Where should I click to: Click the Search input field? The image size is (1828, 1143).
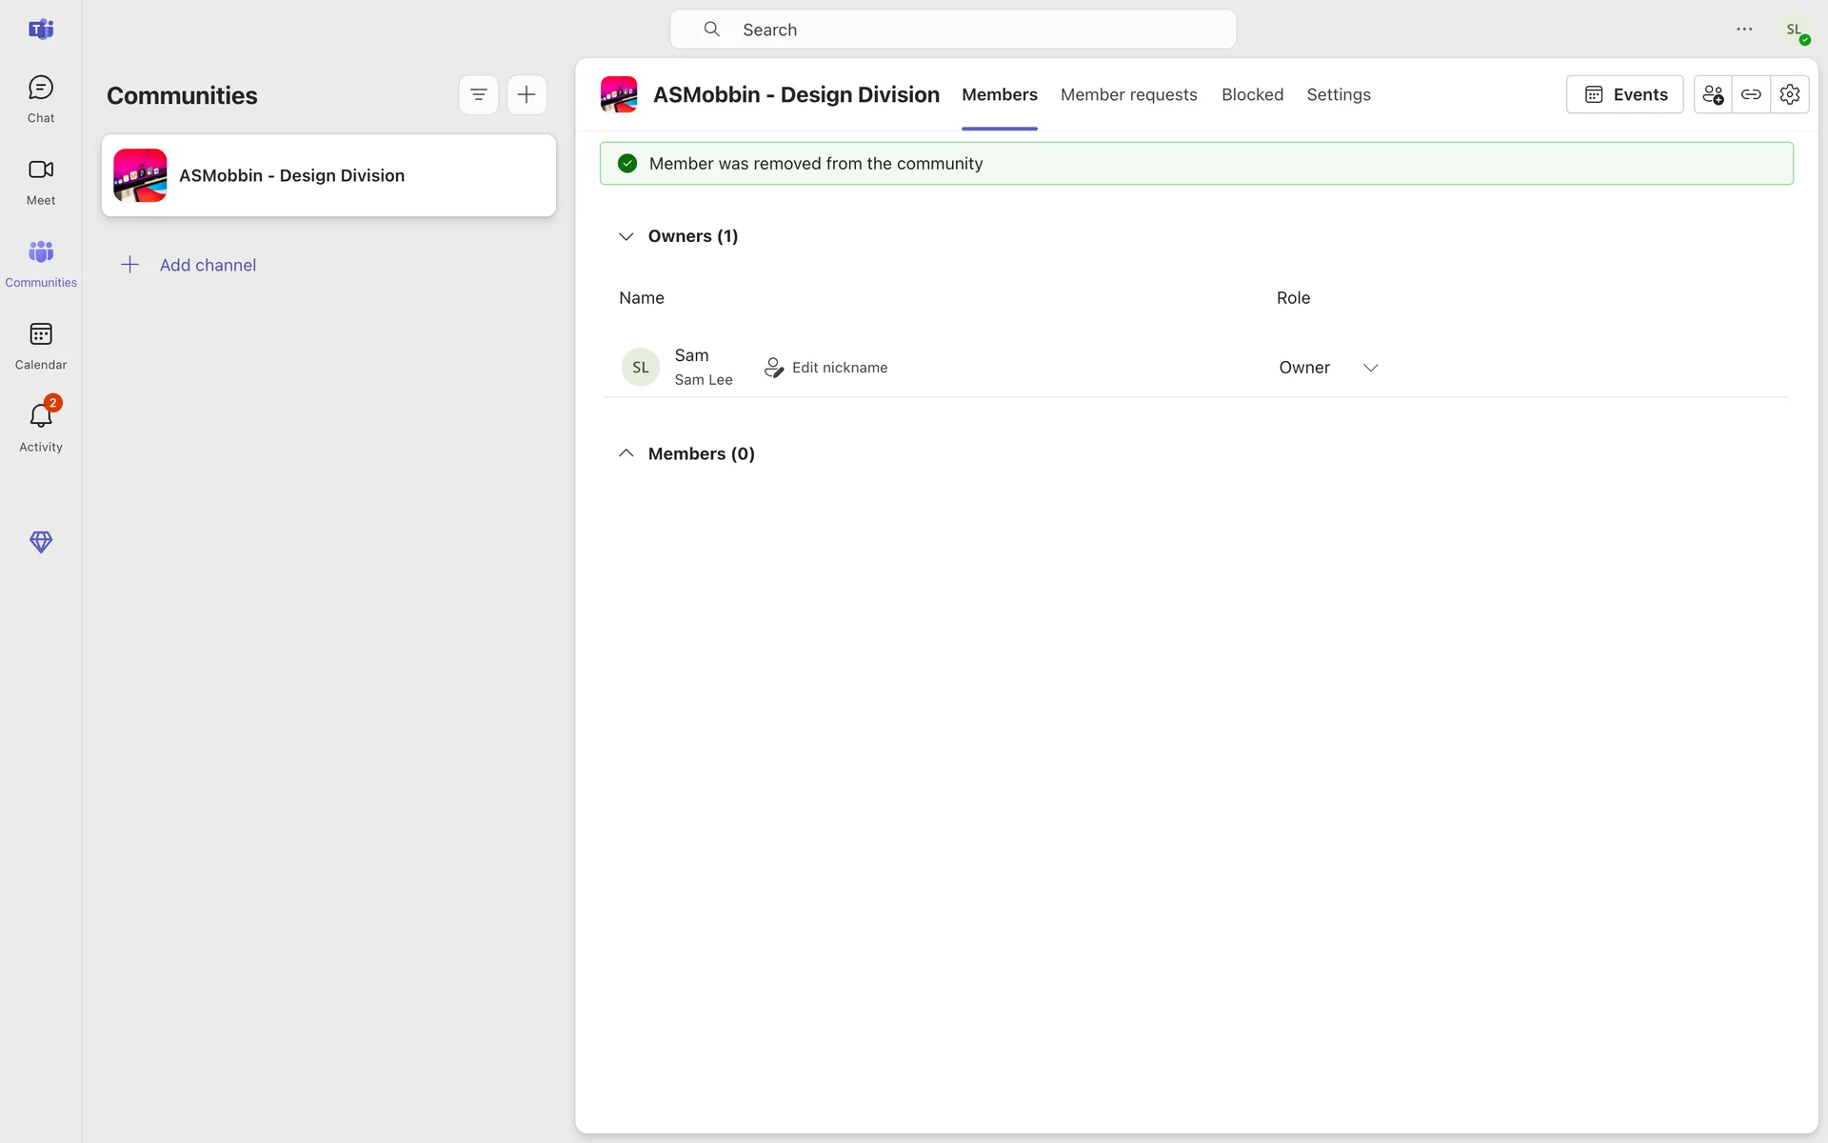952,30
